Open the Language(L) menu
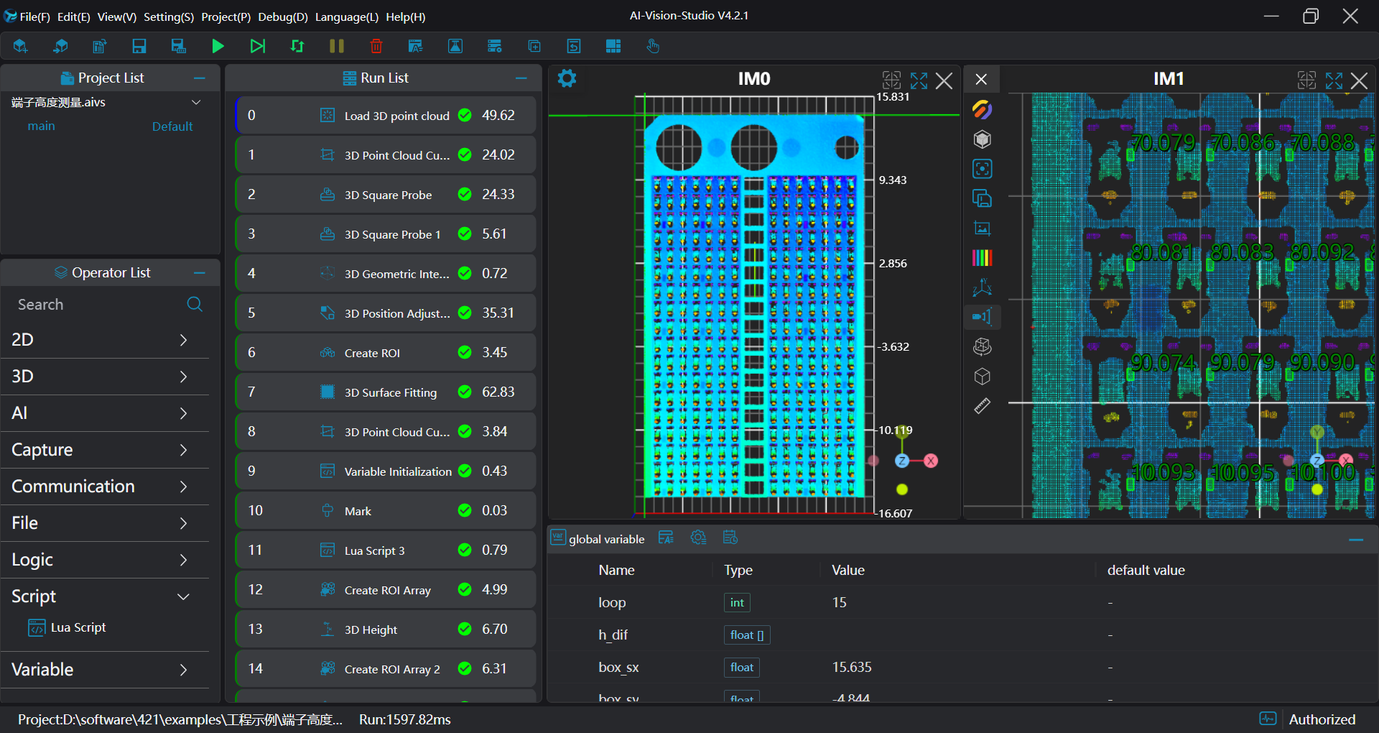Screen dimensions: 1379x733 346,17
